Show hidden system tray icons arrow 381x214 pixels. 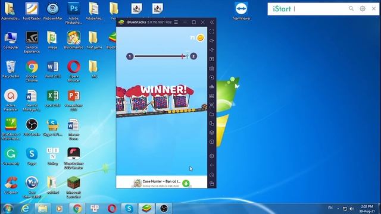coord(338,209)
